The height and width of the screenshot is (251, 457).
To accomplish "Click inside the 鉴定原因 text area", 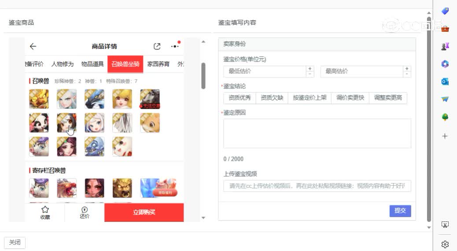I will click(317, 133).
